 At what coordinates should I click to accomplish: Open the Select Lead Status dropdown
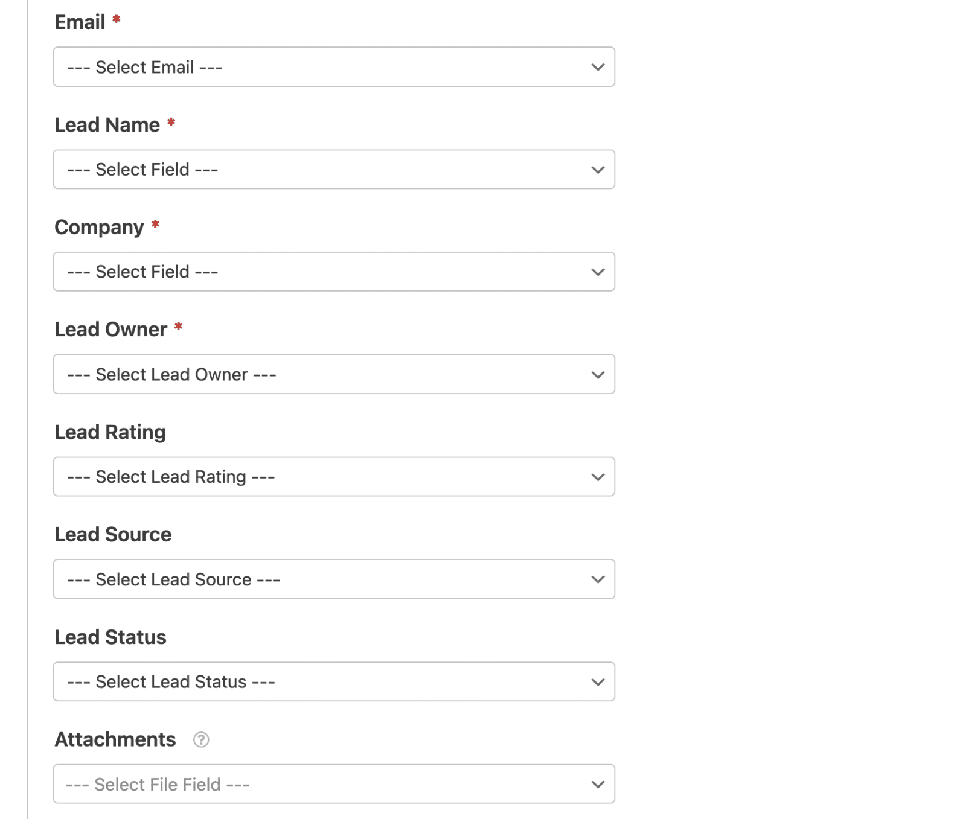click(334, 681)
